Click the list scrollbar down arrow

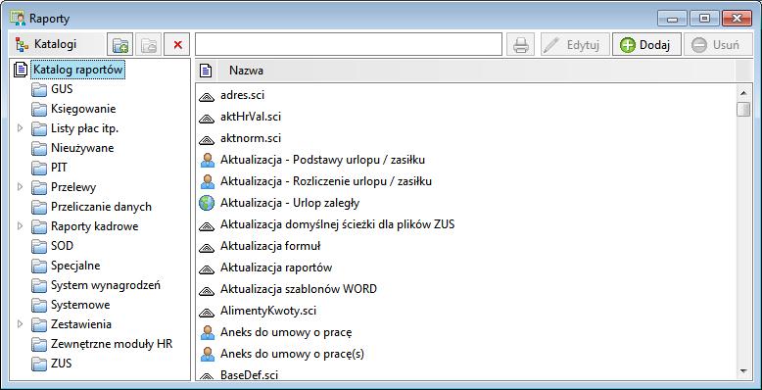pos(743,371)
